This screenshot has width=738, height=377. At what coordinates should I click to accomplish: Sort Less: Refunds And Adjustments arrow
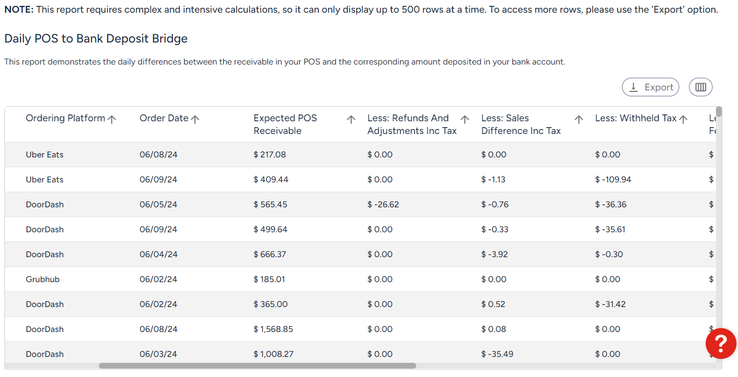click(465, 119)
